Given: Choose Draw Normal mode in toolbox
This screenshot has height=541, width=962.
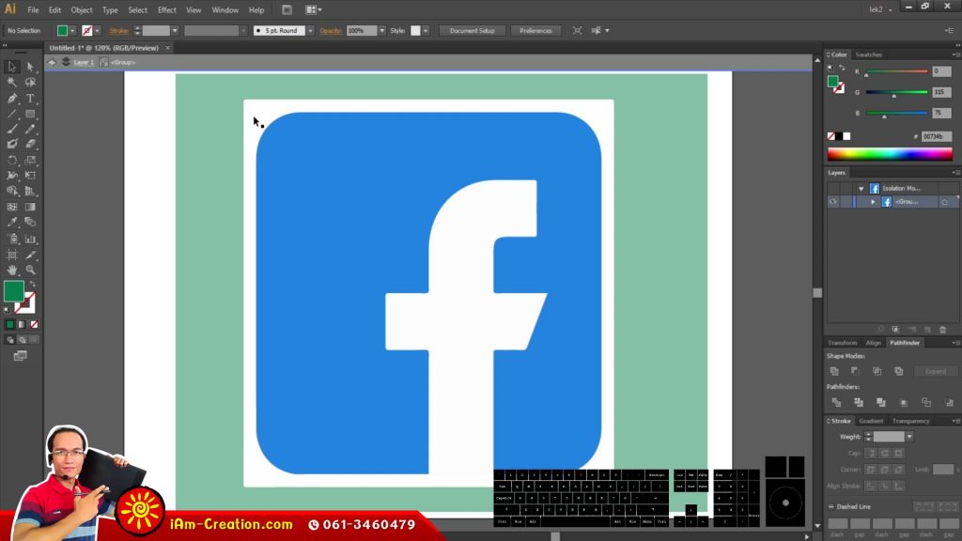Looking at the screenshot, I should coord(9,340).
